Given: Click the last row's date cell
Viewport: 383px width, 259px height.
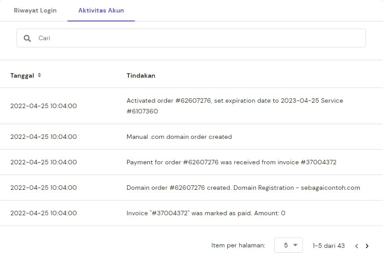Looking at the screenshot, I should [43, 213].
